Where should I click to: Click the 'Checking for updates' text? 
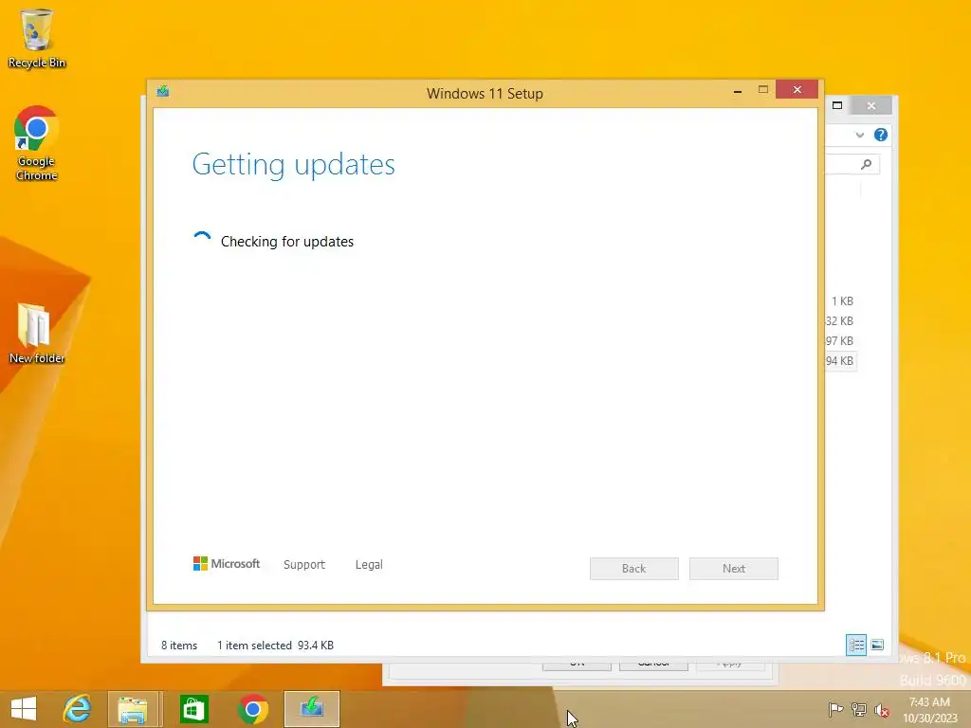point(287,242)
